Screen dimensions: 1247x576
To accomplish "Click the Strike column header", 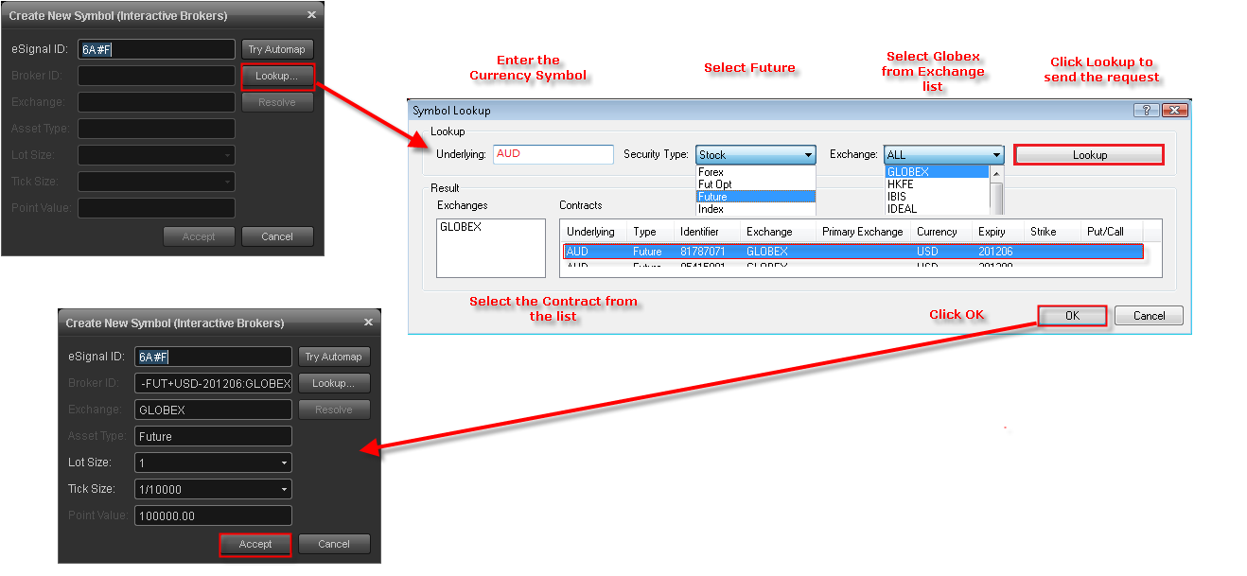I will (x=1054, y=232).
